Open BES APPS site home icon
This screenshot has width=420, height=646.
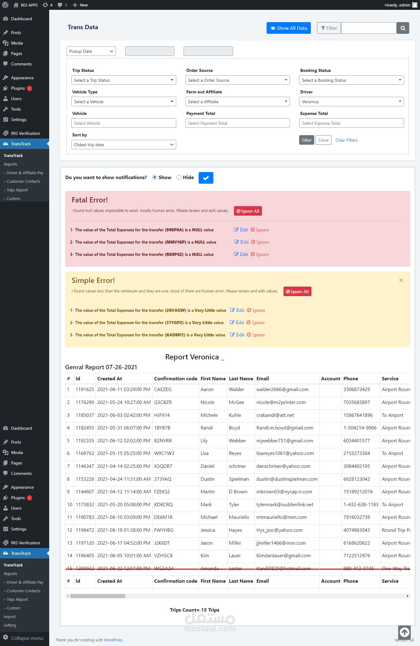[x=16, y=5]
